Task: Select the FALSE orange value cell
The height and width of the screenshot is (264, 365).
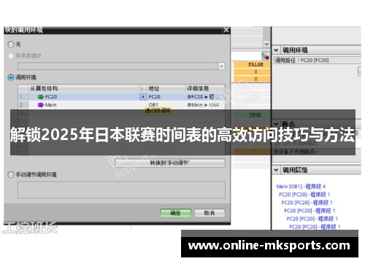Action: [x=252, y=64]
